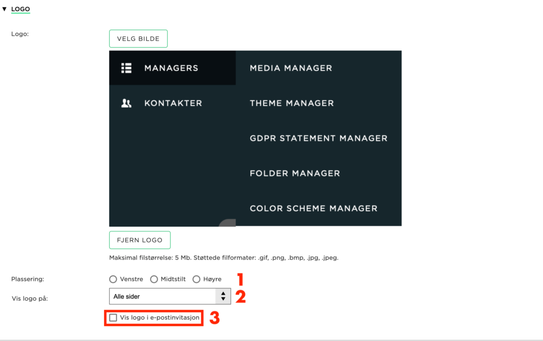Select MEDIA MANAGER entry
This screenshot has height=341, width=543.
(x=291, y=68)
